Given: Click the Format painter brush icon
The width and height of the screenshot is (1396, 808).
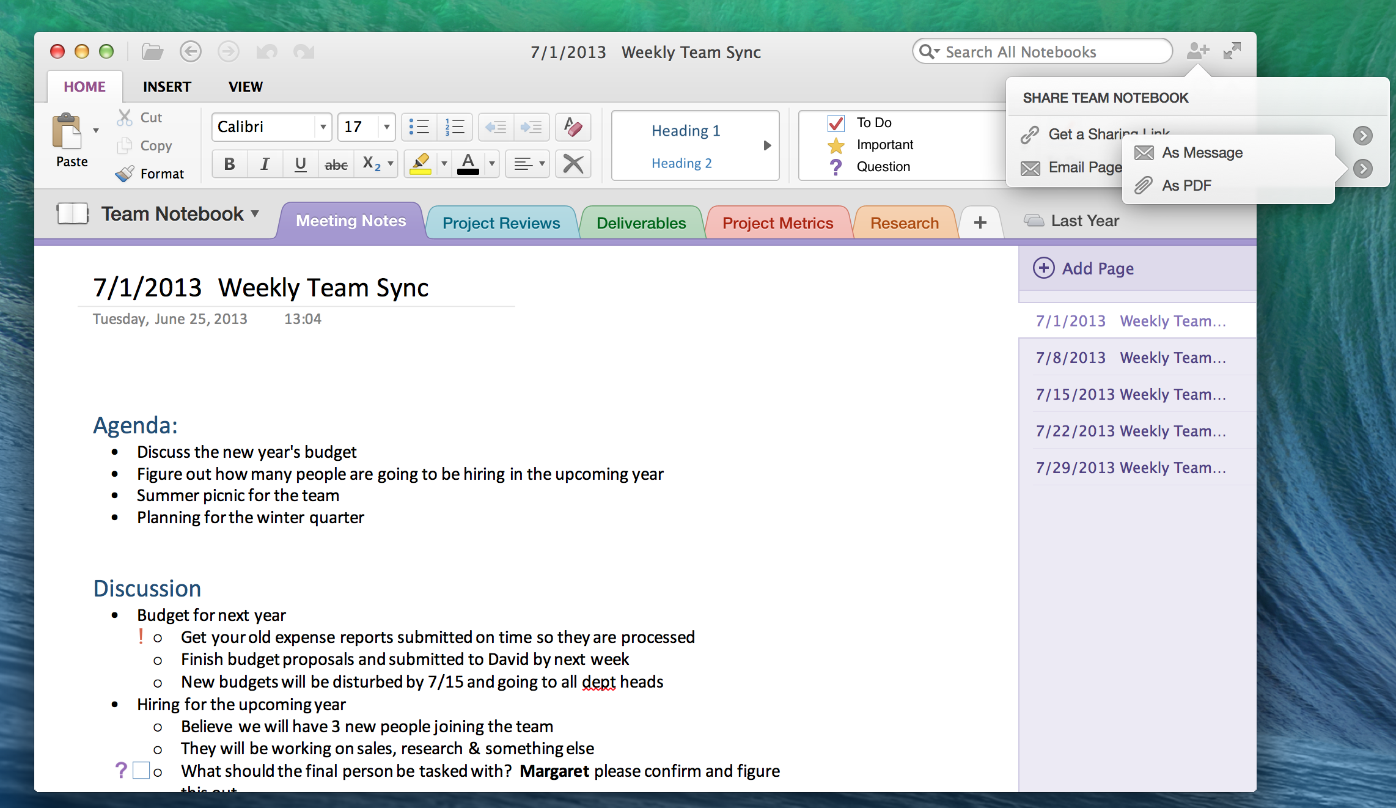Looking at the screenshot, I should click(125, 174).
